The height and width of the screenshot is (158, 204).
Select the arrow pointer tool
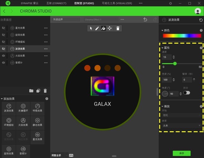91,28
